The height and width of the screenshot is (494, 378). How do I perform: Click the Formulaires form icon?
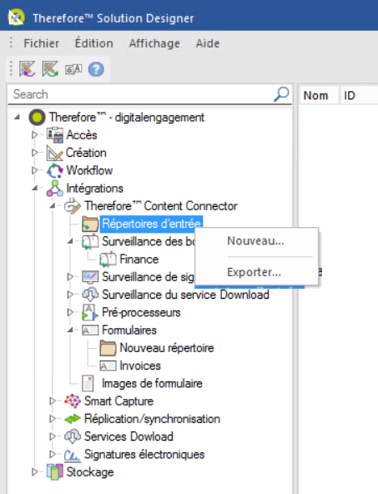point(90,330)
